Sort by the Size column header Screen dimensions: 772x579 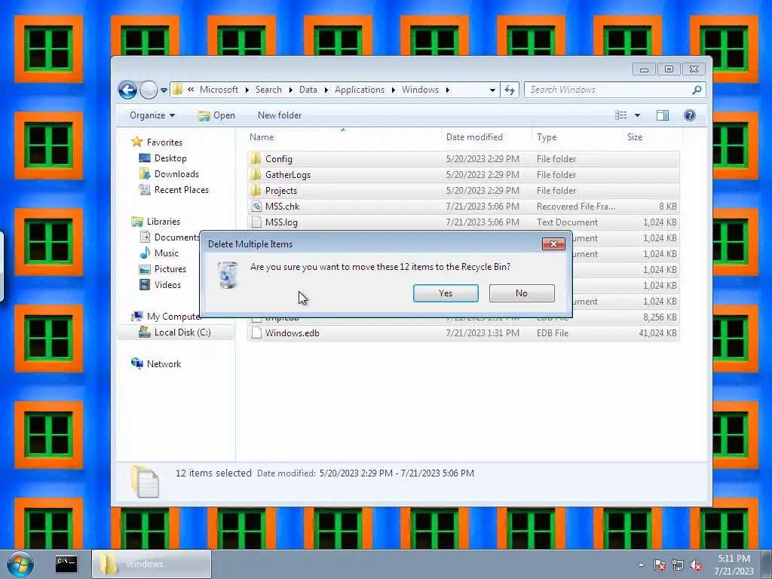coord(652,137)
